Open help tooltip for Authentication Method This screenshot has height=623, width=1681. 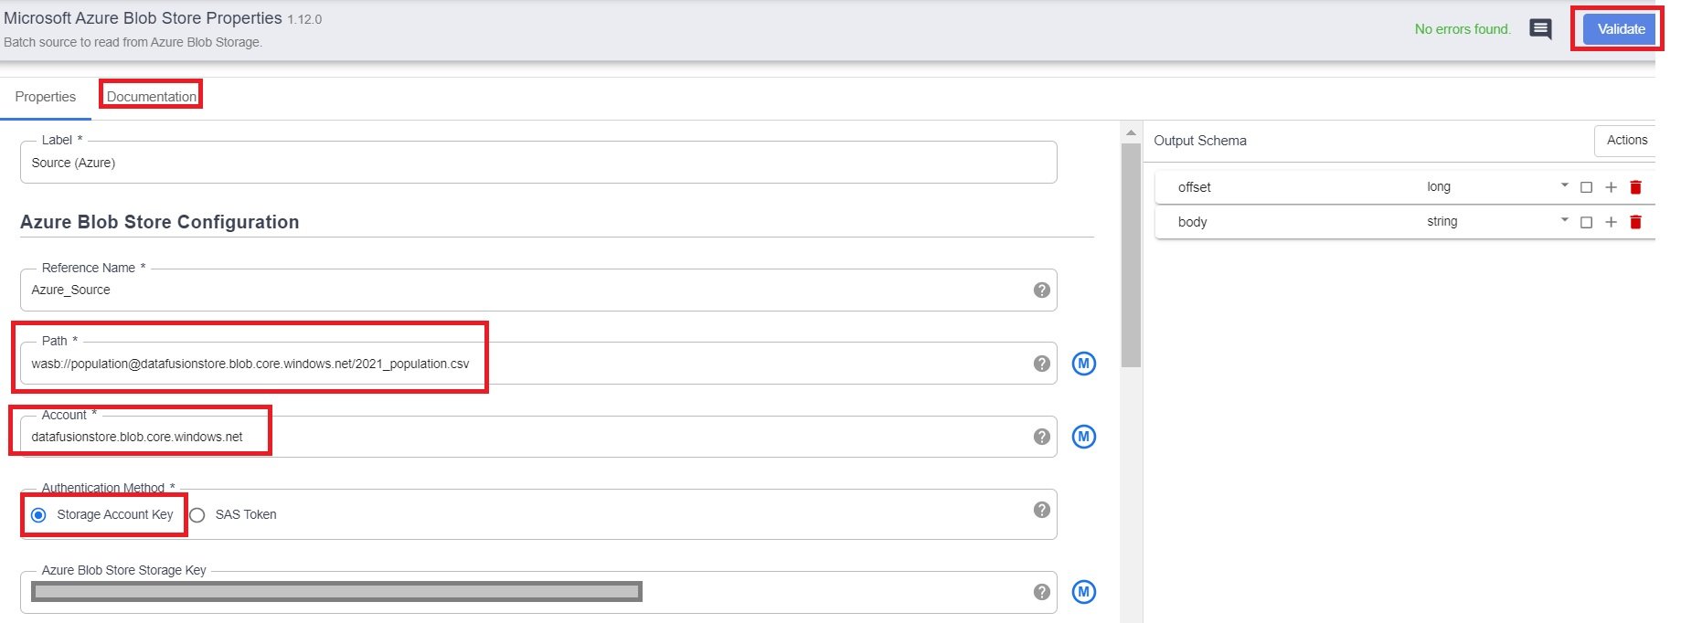pyautogui.click(x=1041, y=509)
